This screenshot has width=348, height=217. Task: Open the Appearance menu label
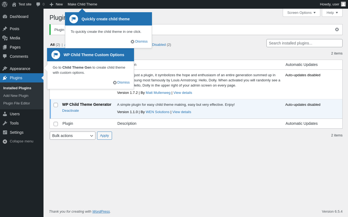tap(20, 69)
